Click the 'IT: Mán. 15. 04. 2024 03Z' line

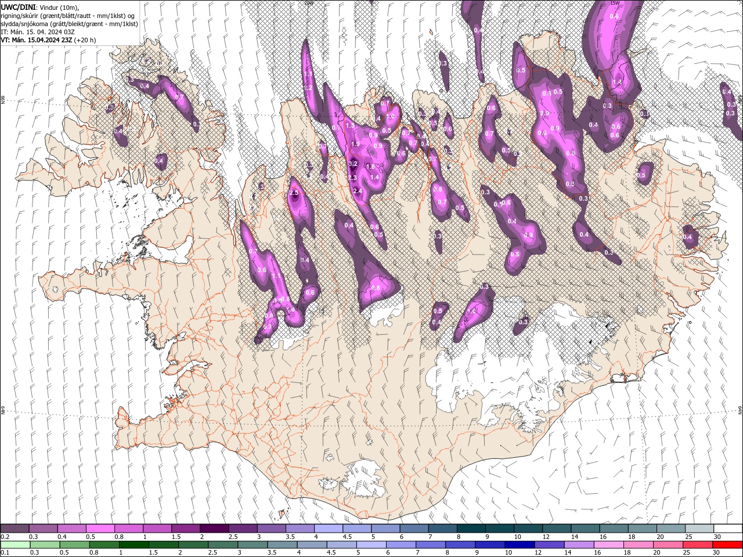[x=38, y=32]
